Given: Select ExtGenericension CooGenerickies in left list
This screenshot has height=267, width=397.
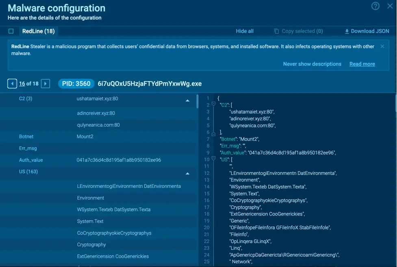Looking at the screenshot, I should 113,256.
